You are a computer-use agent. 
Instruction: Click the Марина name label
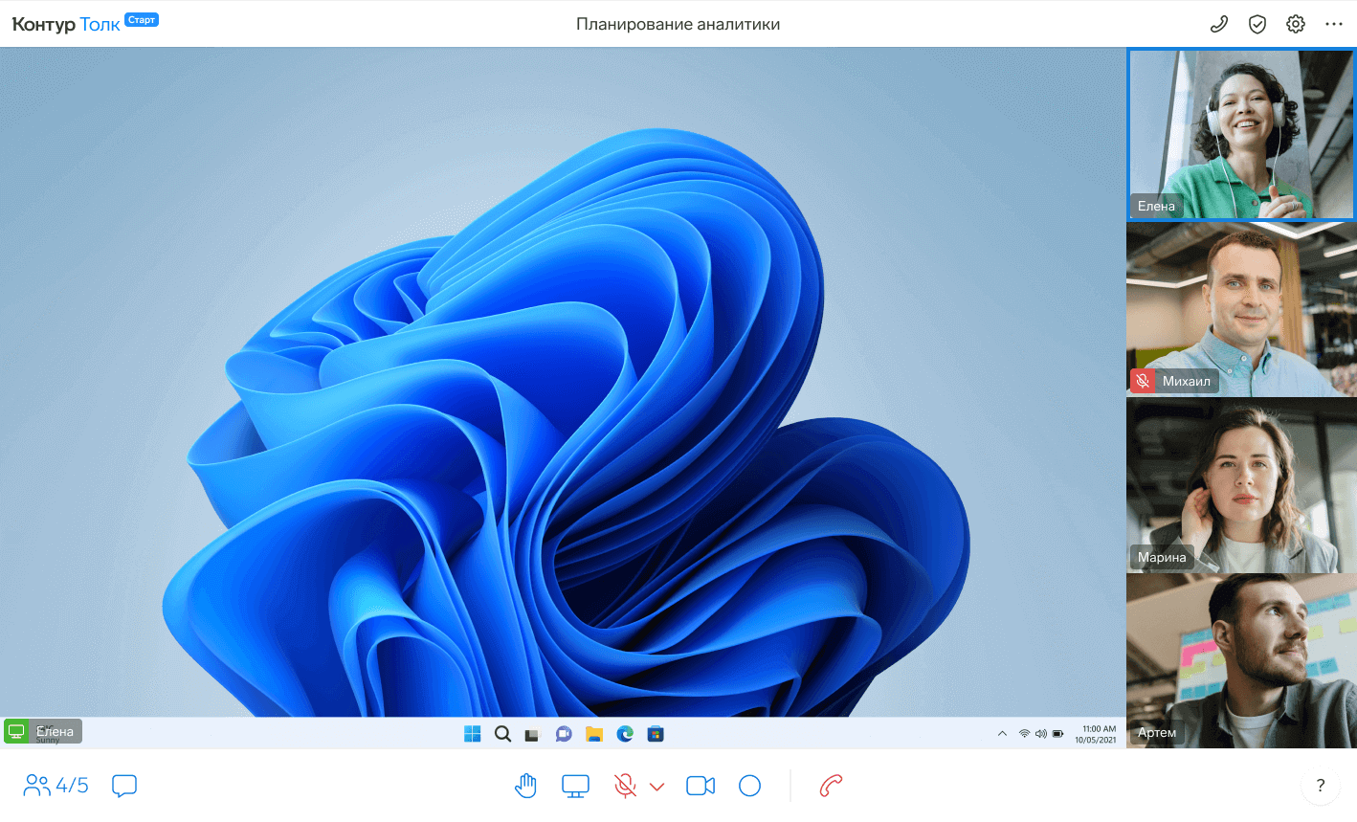(1162, 557)
